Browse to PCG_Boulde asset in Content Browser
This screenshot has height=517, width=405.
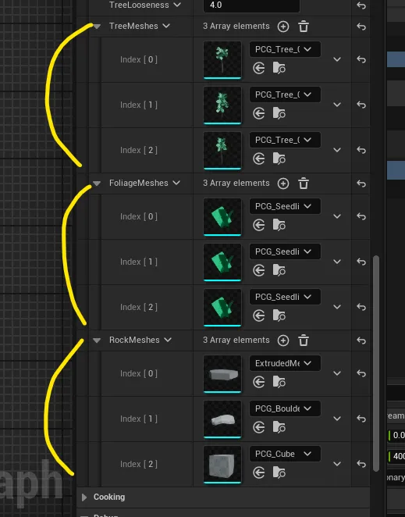tap(279, 427)
